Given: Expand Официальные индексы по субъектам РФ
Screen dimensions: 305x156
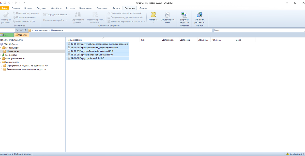Looking at the screenshot, I should click(2, 65).
